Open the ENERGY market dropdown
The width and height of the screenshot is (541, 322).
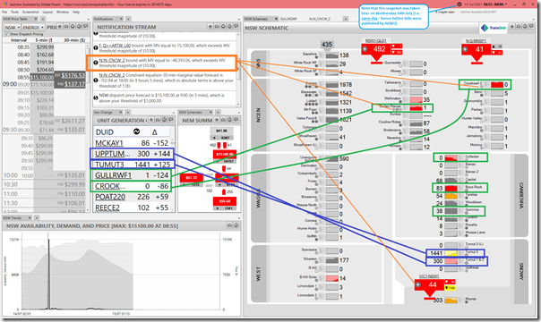33,27
